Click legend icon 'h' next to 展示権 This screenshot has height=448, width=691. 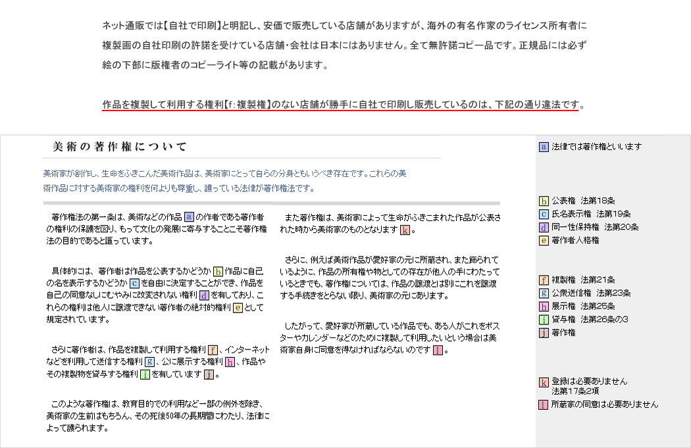pyautogui.click(x=544, y=307)
